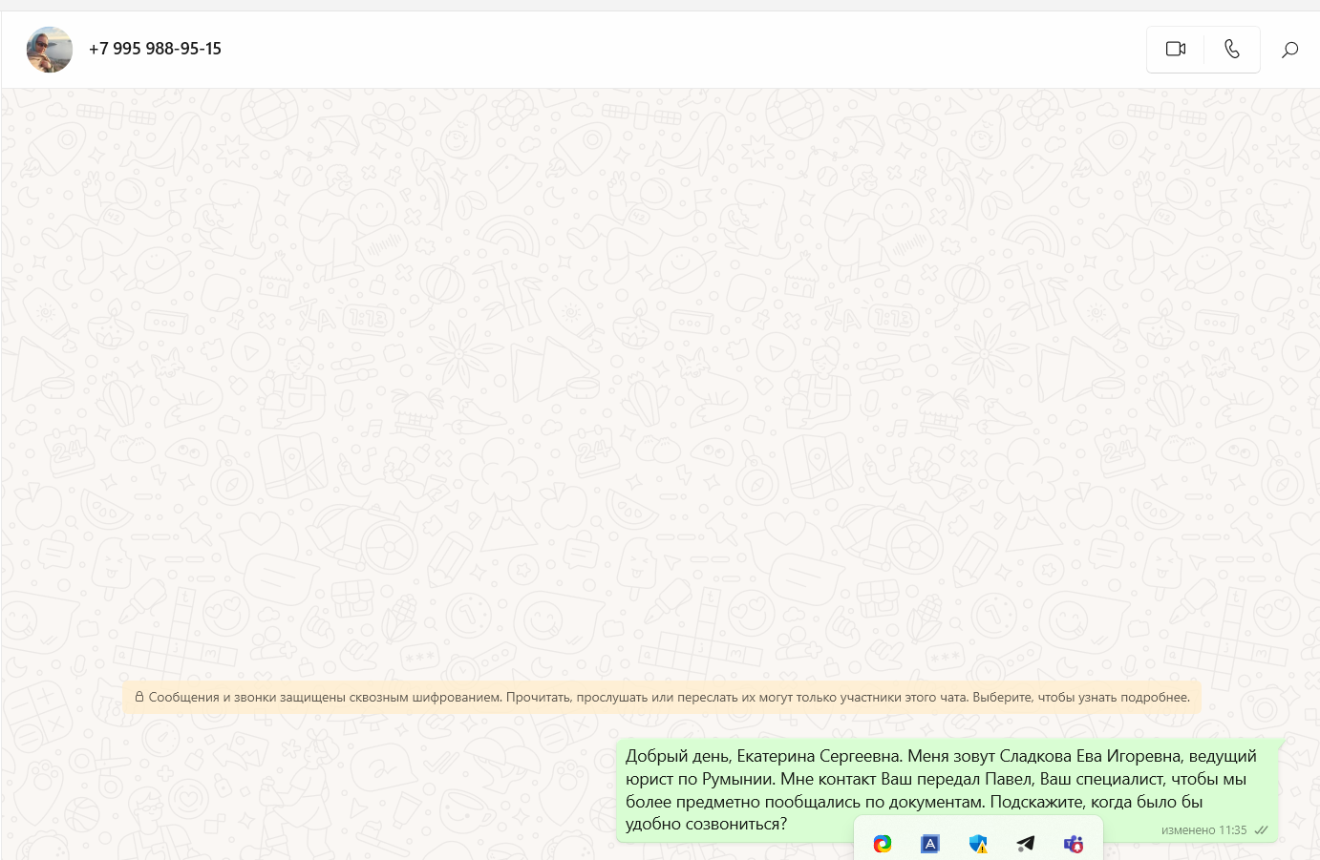This screenshot has height=860, width=1320.
Task: Select the sent message to Екатерина Сергеевна
Action: pos(947,789)
